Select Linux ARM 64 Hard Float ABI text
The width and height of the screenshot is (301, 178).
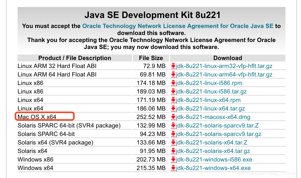(x=57, y=75)
